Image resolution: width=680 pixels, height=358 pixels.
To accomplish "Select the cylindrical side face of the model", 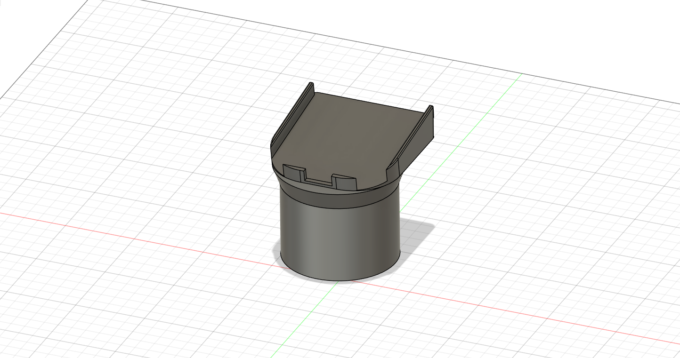I will tap(339, 240).
